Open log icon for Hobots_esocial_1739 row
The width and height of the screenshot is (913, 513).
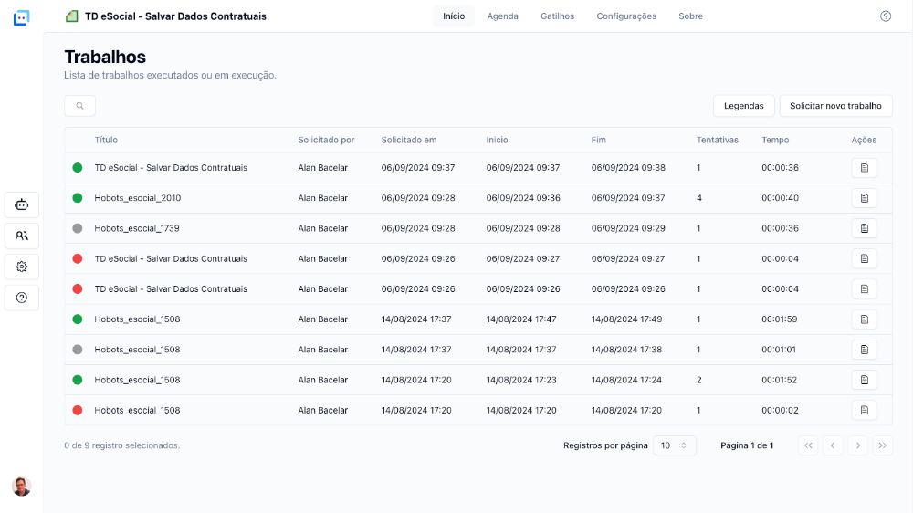pos(864,228)
